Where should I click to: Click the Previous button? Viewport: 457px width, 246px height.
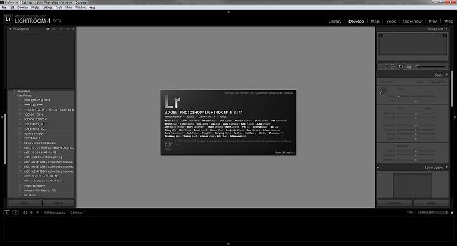[x=394, y=203]
